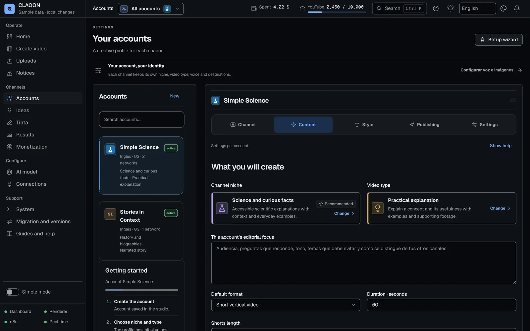530x331 pixels.
Task: Open the theme palette icon
Action: tap(503, 9)
